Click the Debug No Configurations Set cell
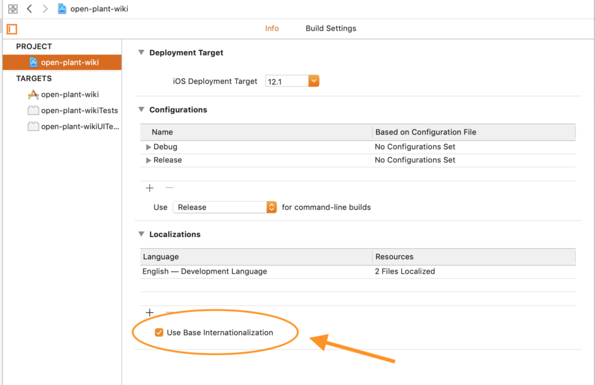595x385 pixels. [x=415, y=147]
